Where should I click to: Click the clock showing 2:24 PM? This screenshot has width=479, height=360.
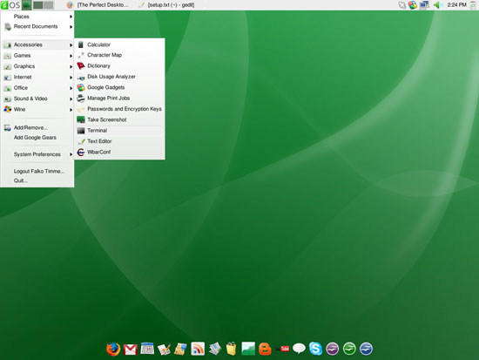[456, 5]
